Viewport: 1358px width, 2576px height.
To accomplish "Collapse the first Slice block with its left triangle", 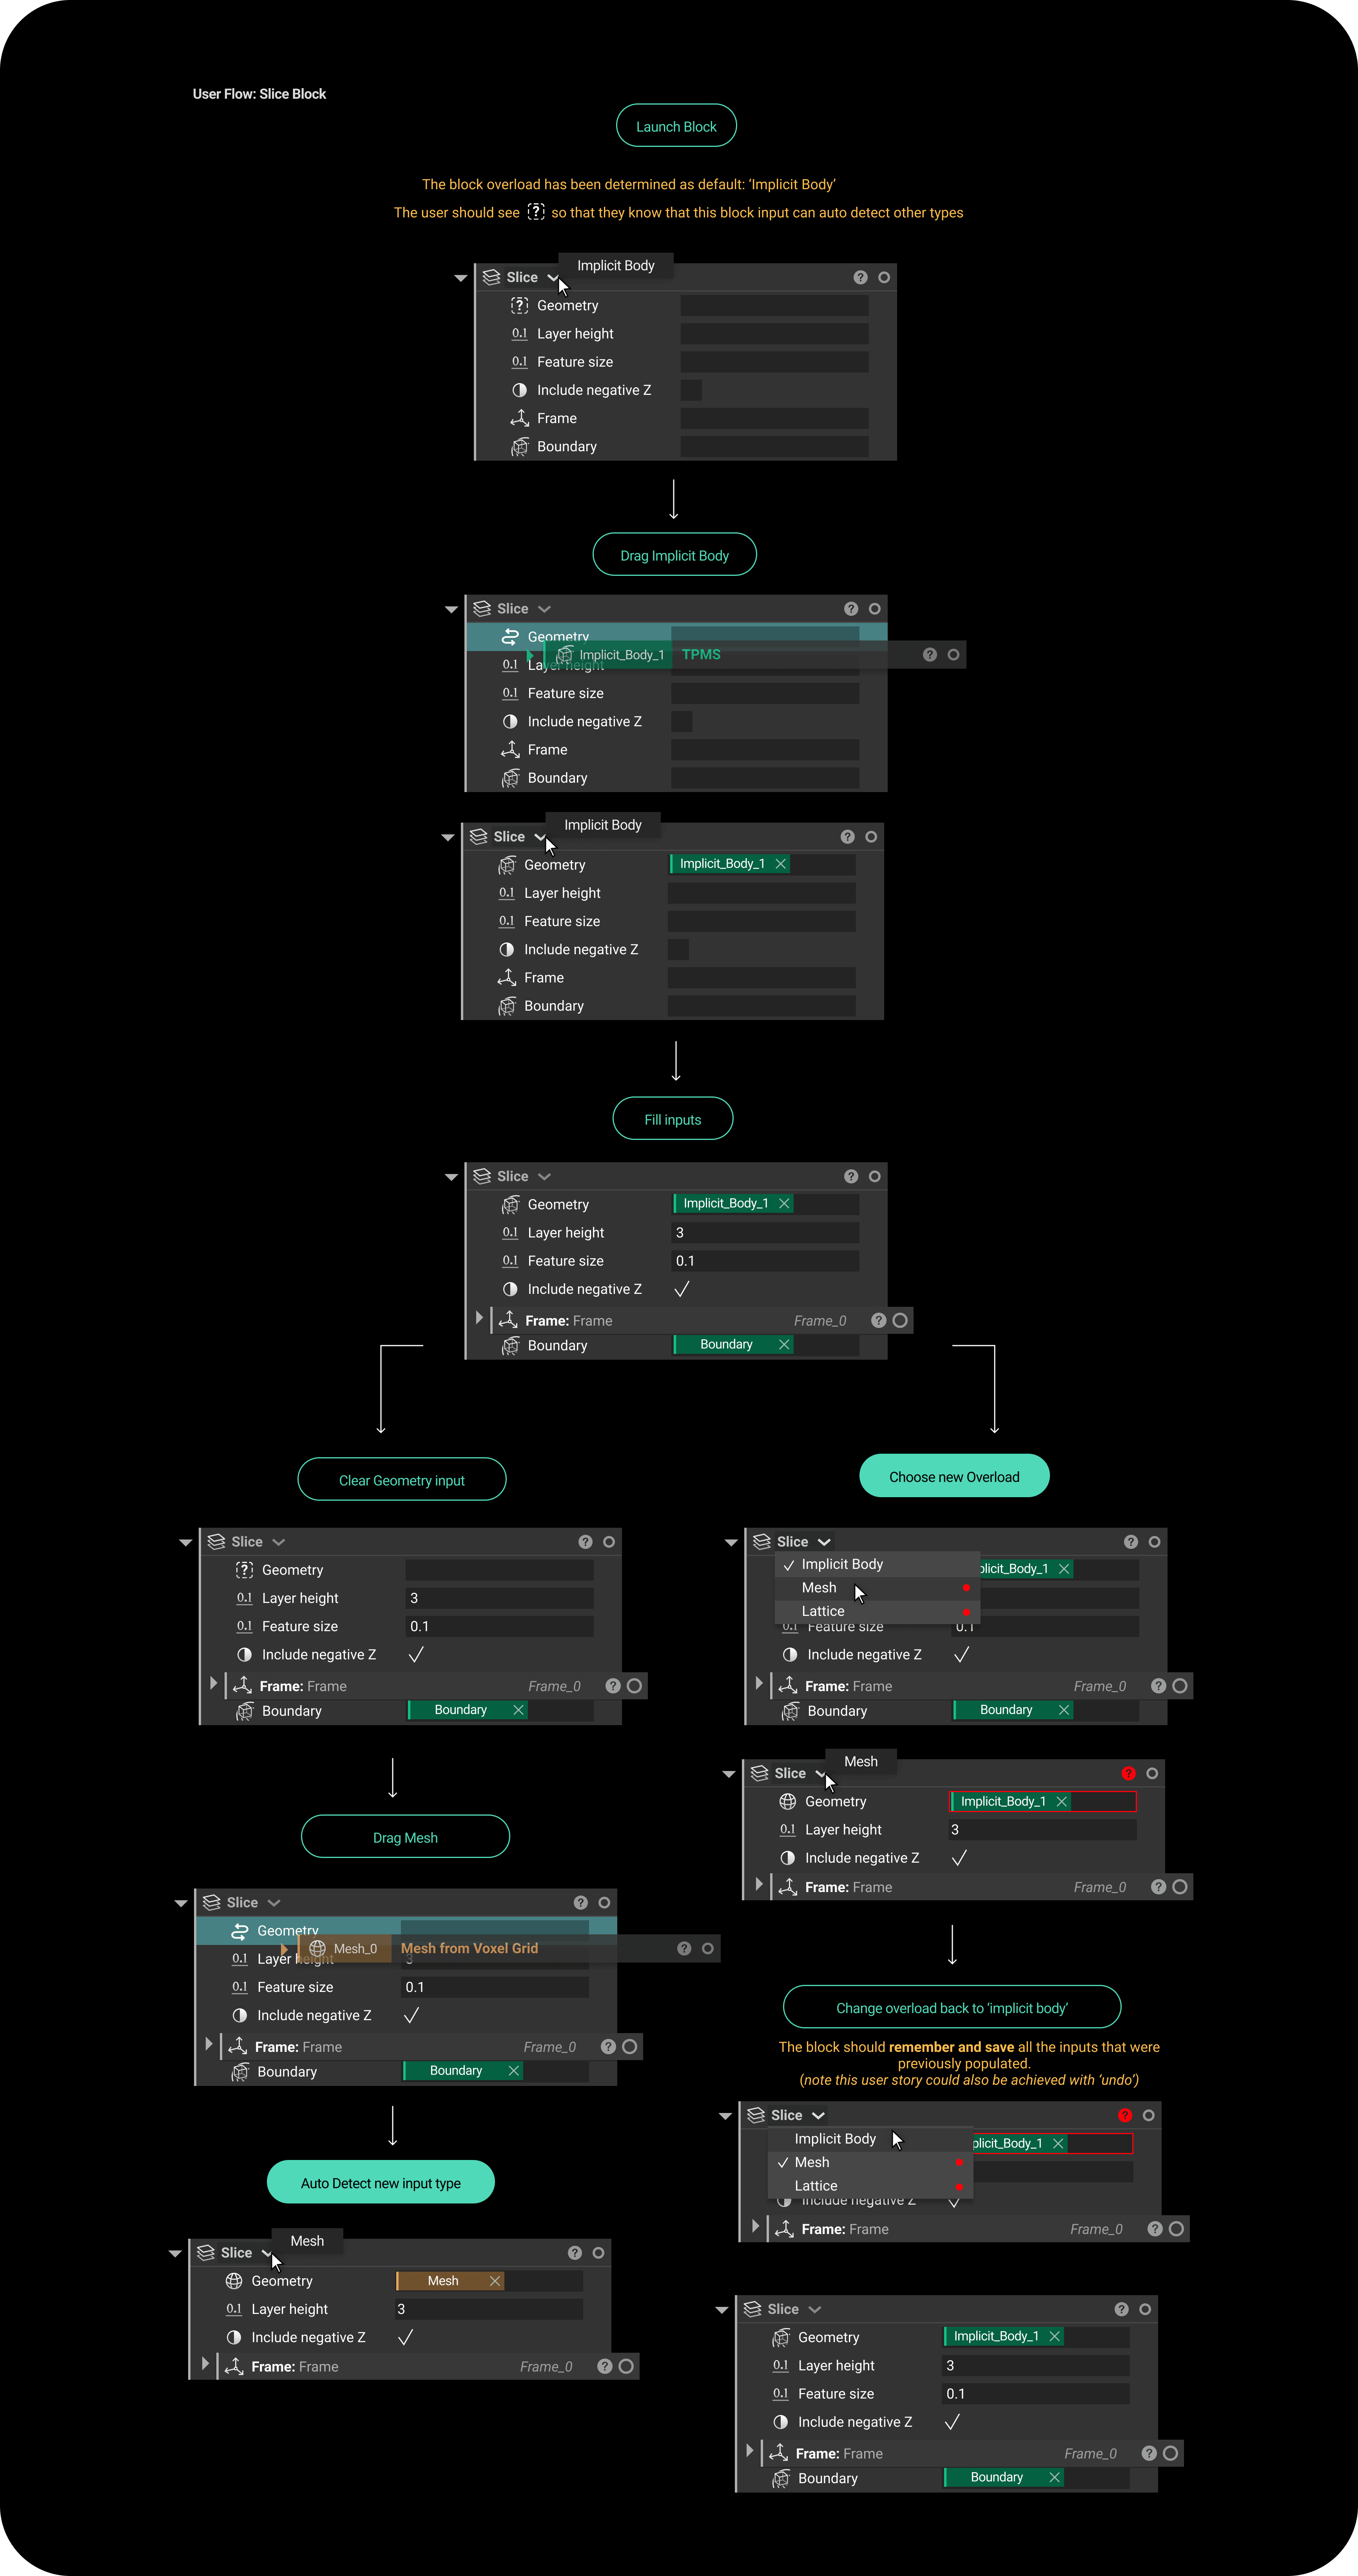I will coord(461,278).
